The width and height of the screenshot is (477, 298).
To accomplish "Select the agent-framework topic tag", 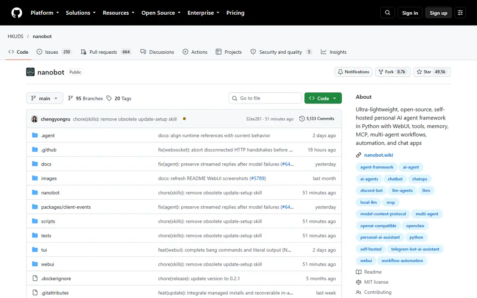I will point(376,167).
